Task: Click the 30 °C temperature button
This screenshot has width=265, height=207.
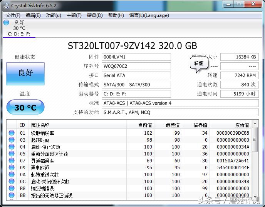Action: (x=25, y=107)
